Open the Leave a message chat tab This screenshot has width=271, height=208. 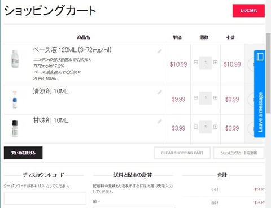point(260,112)
